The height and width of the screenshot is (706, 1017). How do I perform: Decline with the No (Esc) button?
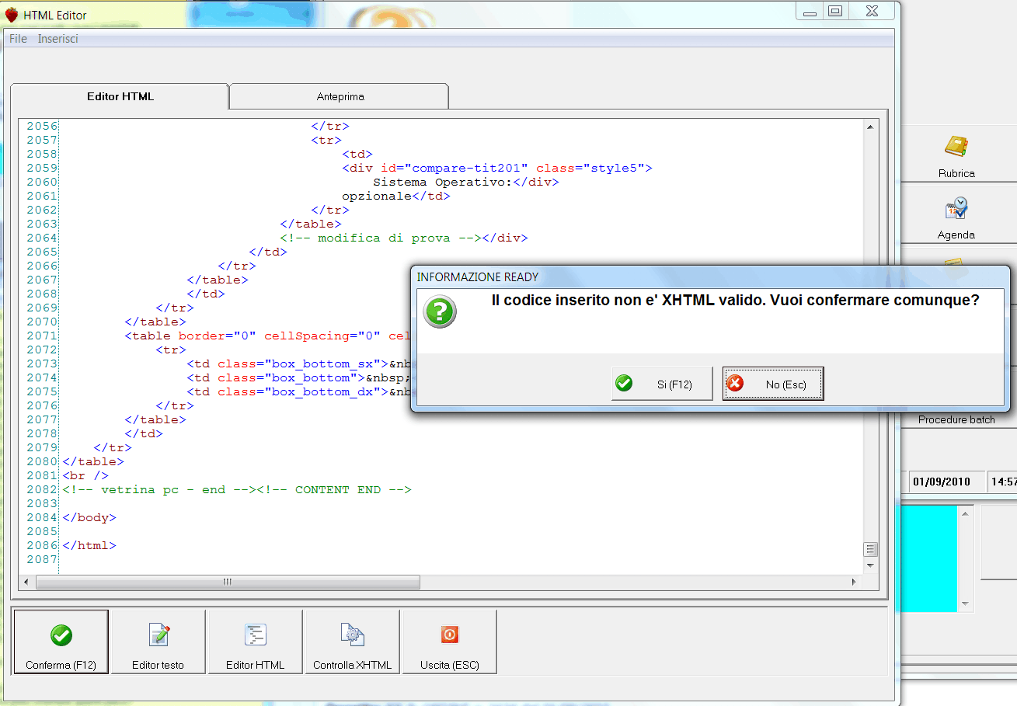point(773,384)
